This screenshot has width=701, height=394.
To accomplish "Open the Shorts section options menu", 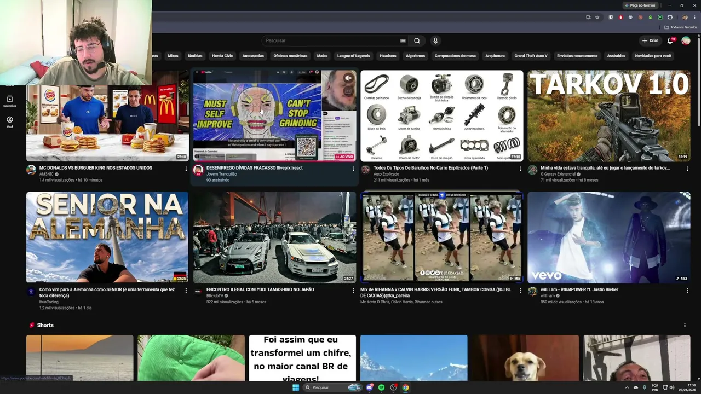I will [685, 325].
